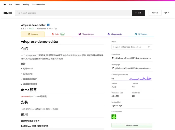175x130 pixels.
Task: Open the Repository GitHub link
Action: (x=133, y=58)
